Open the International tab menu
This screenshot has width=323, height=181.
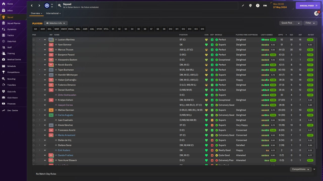point(53,13)
